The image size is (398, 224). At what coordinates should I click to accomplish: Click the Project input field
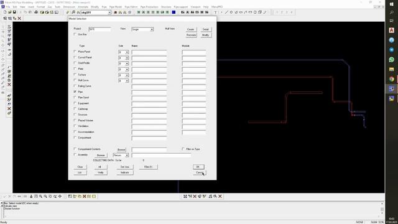coord(99,29)
